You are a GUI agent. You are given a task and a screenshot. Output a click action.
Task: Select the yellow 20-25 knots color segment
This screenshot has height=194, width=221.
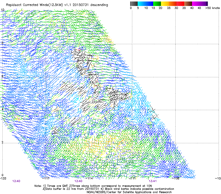click(165, 4)
